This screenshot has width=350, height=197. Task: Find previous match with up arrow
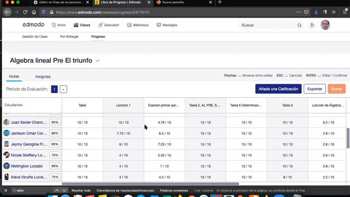(57, 190)
